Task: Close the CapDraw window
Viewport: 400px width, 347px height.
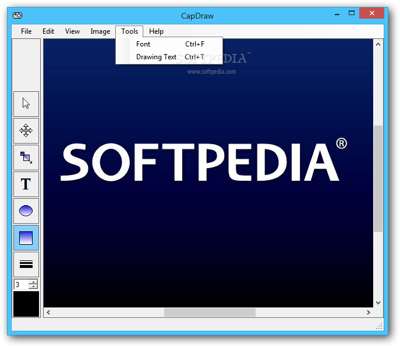Action: [371, 13]
